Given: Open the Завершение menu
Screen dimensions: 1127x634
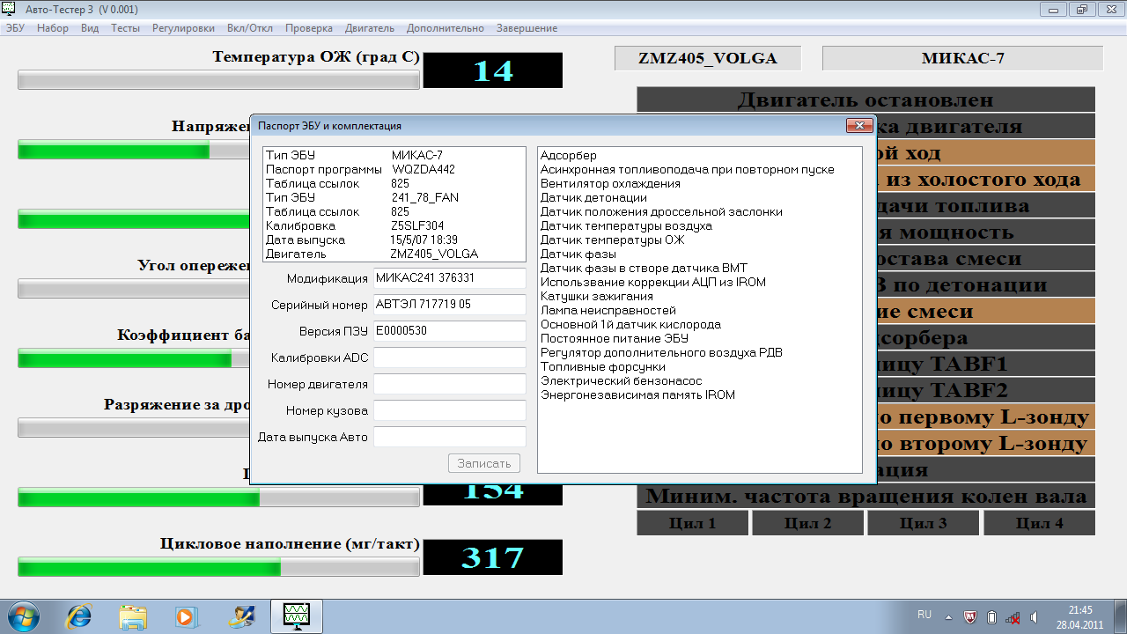Looking at the screenshot, I should (527, 28).
